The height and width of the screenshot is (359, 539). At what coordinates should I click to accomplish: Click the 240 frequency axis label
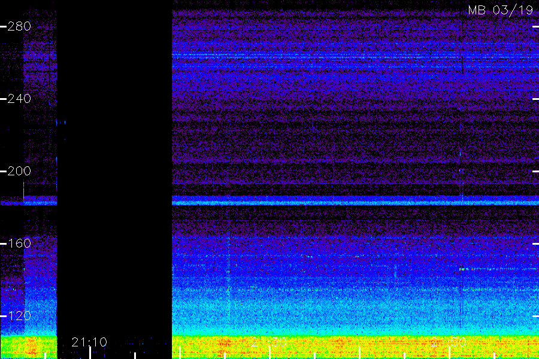19,99
